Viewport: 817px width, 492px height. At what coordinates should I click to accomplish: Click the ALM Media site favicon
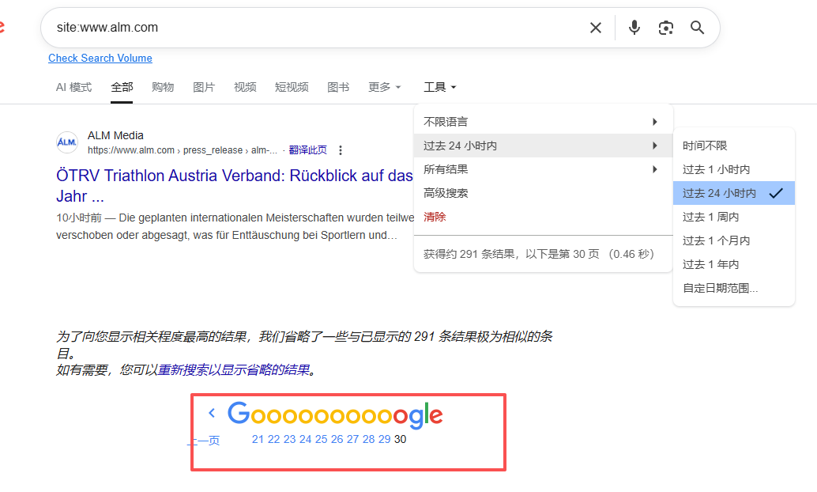[x=67, y=142]
